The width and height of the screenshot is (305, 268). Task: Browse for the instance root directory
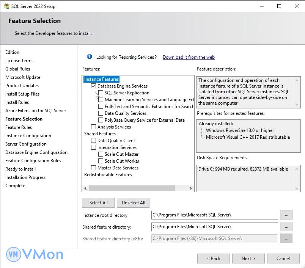[x=286, y=215]
